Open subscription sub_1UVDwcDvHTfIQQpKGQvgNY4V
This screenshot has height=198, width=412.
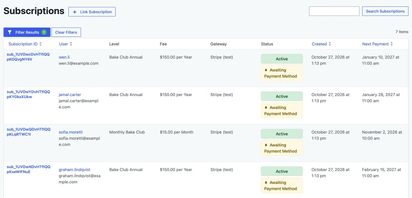click(x=28, y=57)
